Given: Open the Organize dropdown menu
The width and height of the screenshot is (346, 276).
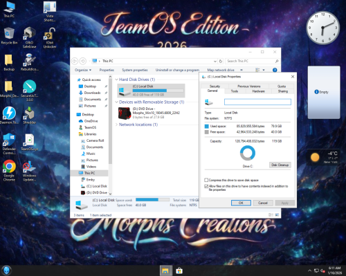Looking at the screenshot, I should point(83,70).
